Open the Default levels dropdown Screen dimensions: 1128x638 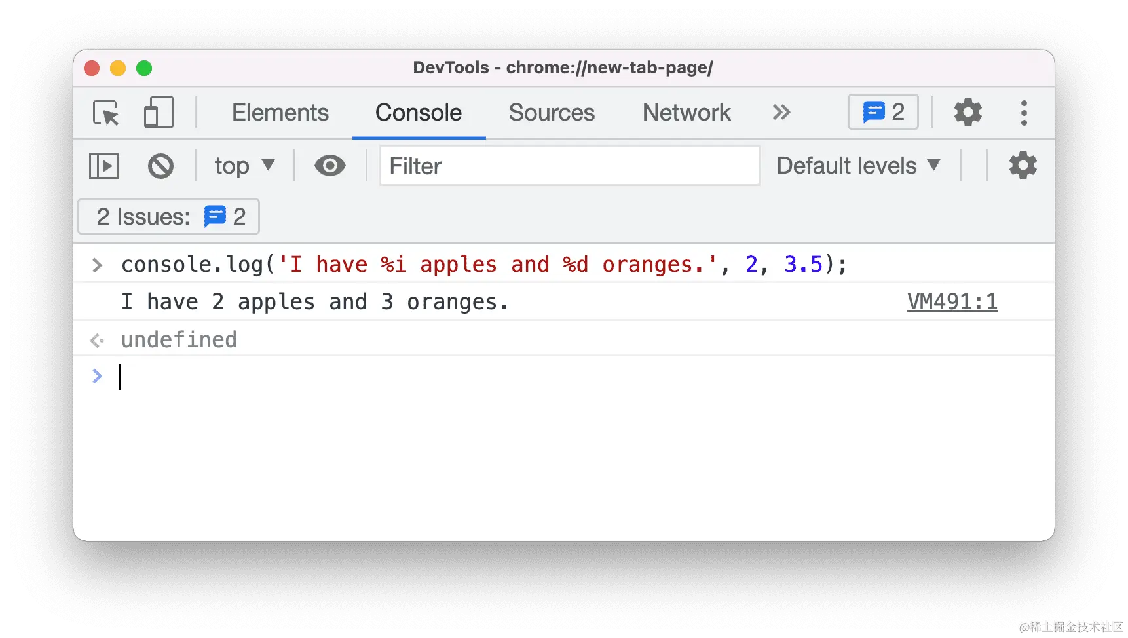coord(858,166)
